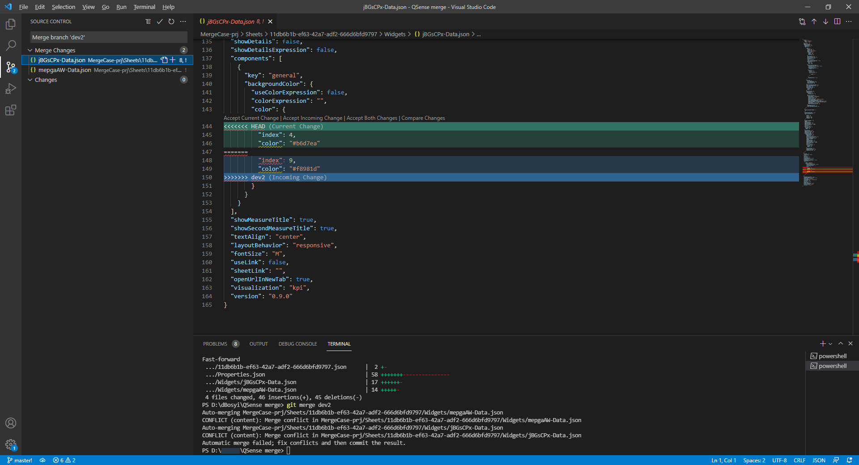859x465 pixels.
Task: Refresh the source control panel
Action: coord(171,21)
